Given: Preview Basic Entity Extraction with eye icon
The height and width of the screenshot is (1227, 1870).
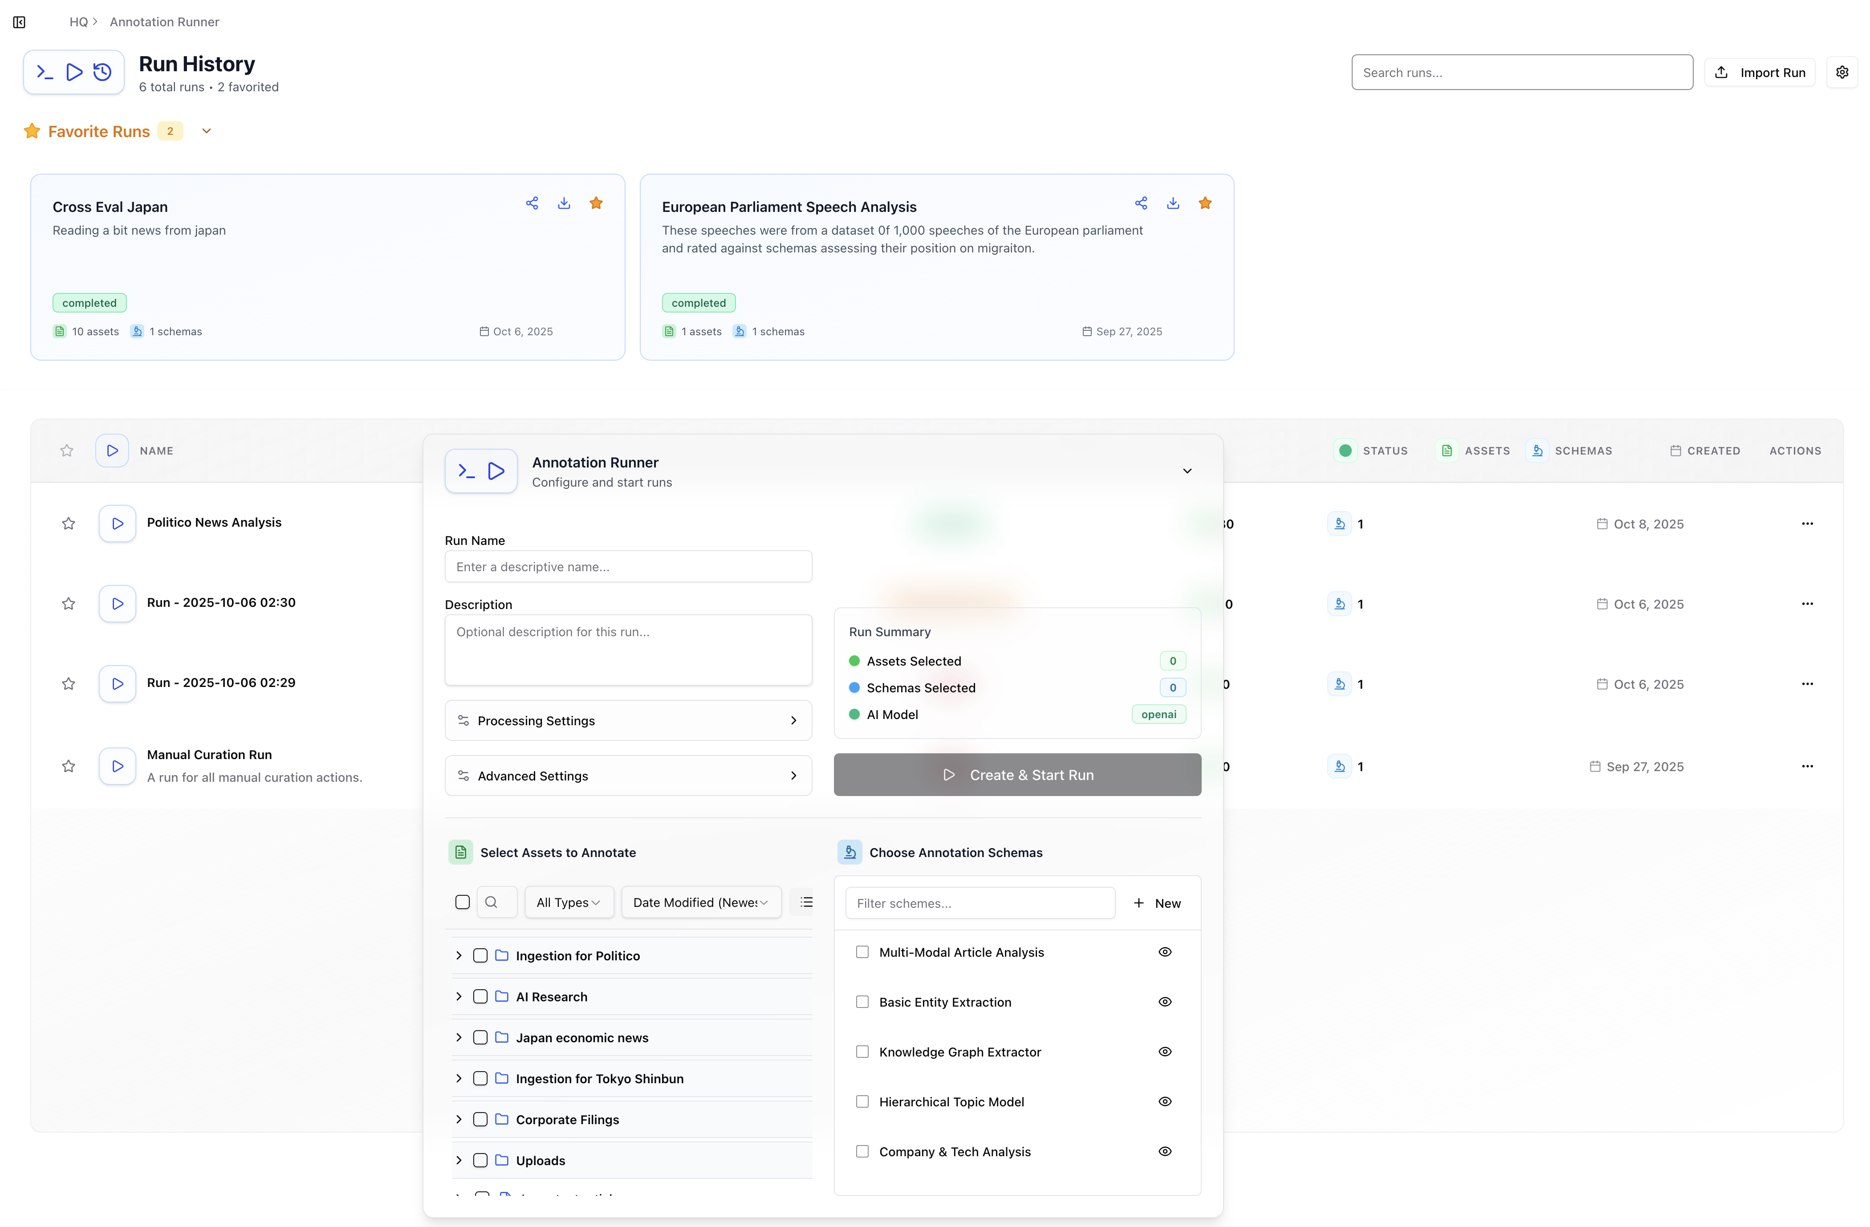Looking at the screenshot, I should coord(1165,1002).
